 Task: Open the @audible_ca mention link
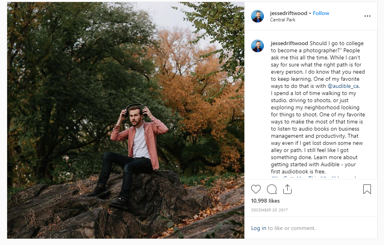click(344, 86)
